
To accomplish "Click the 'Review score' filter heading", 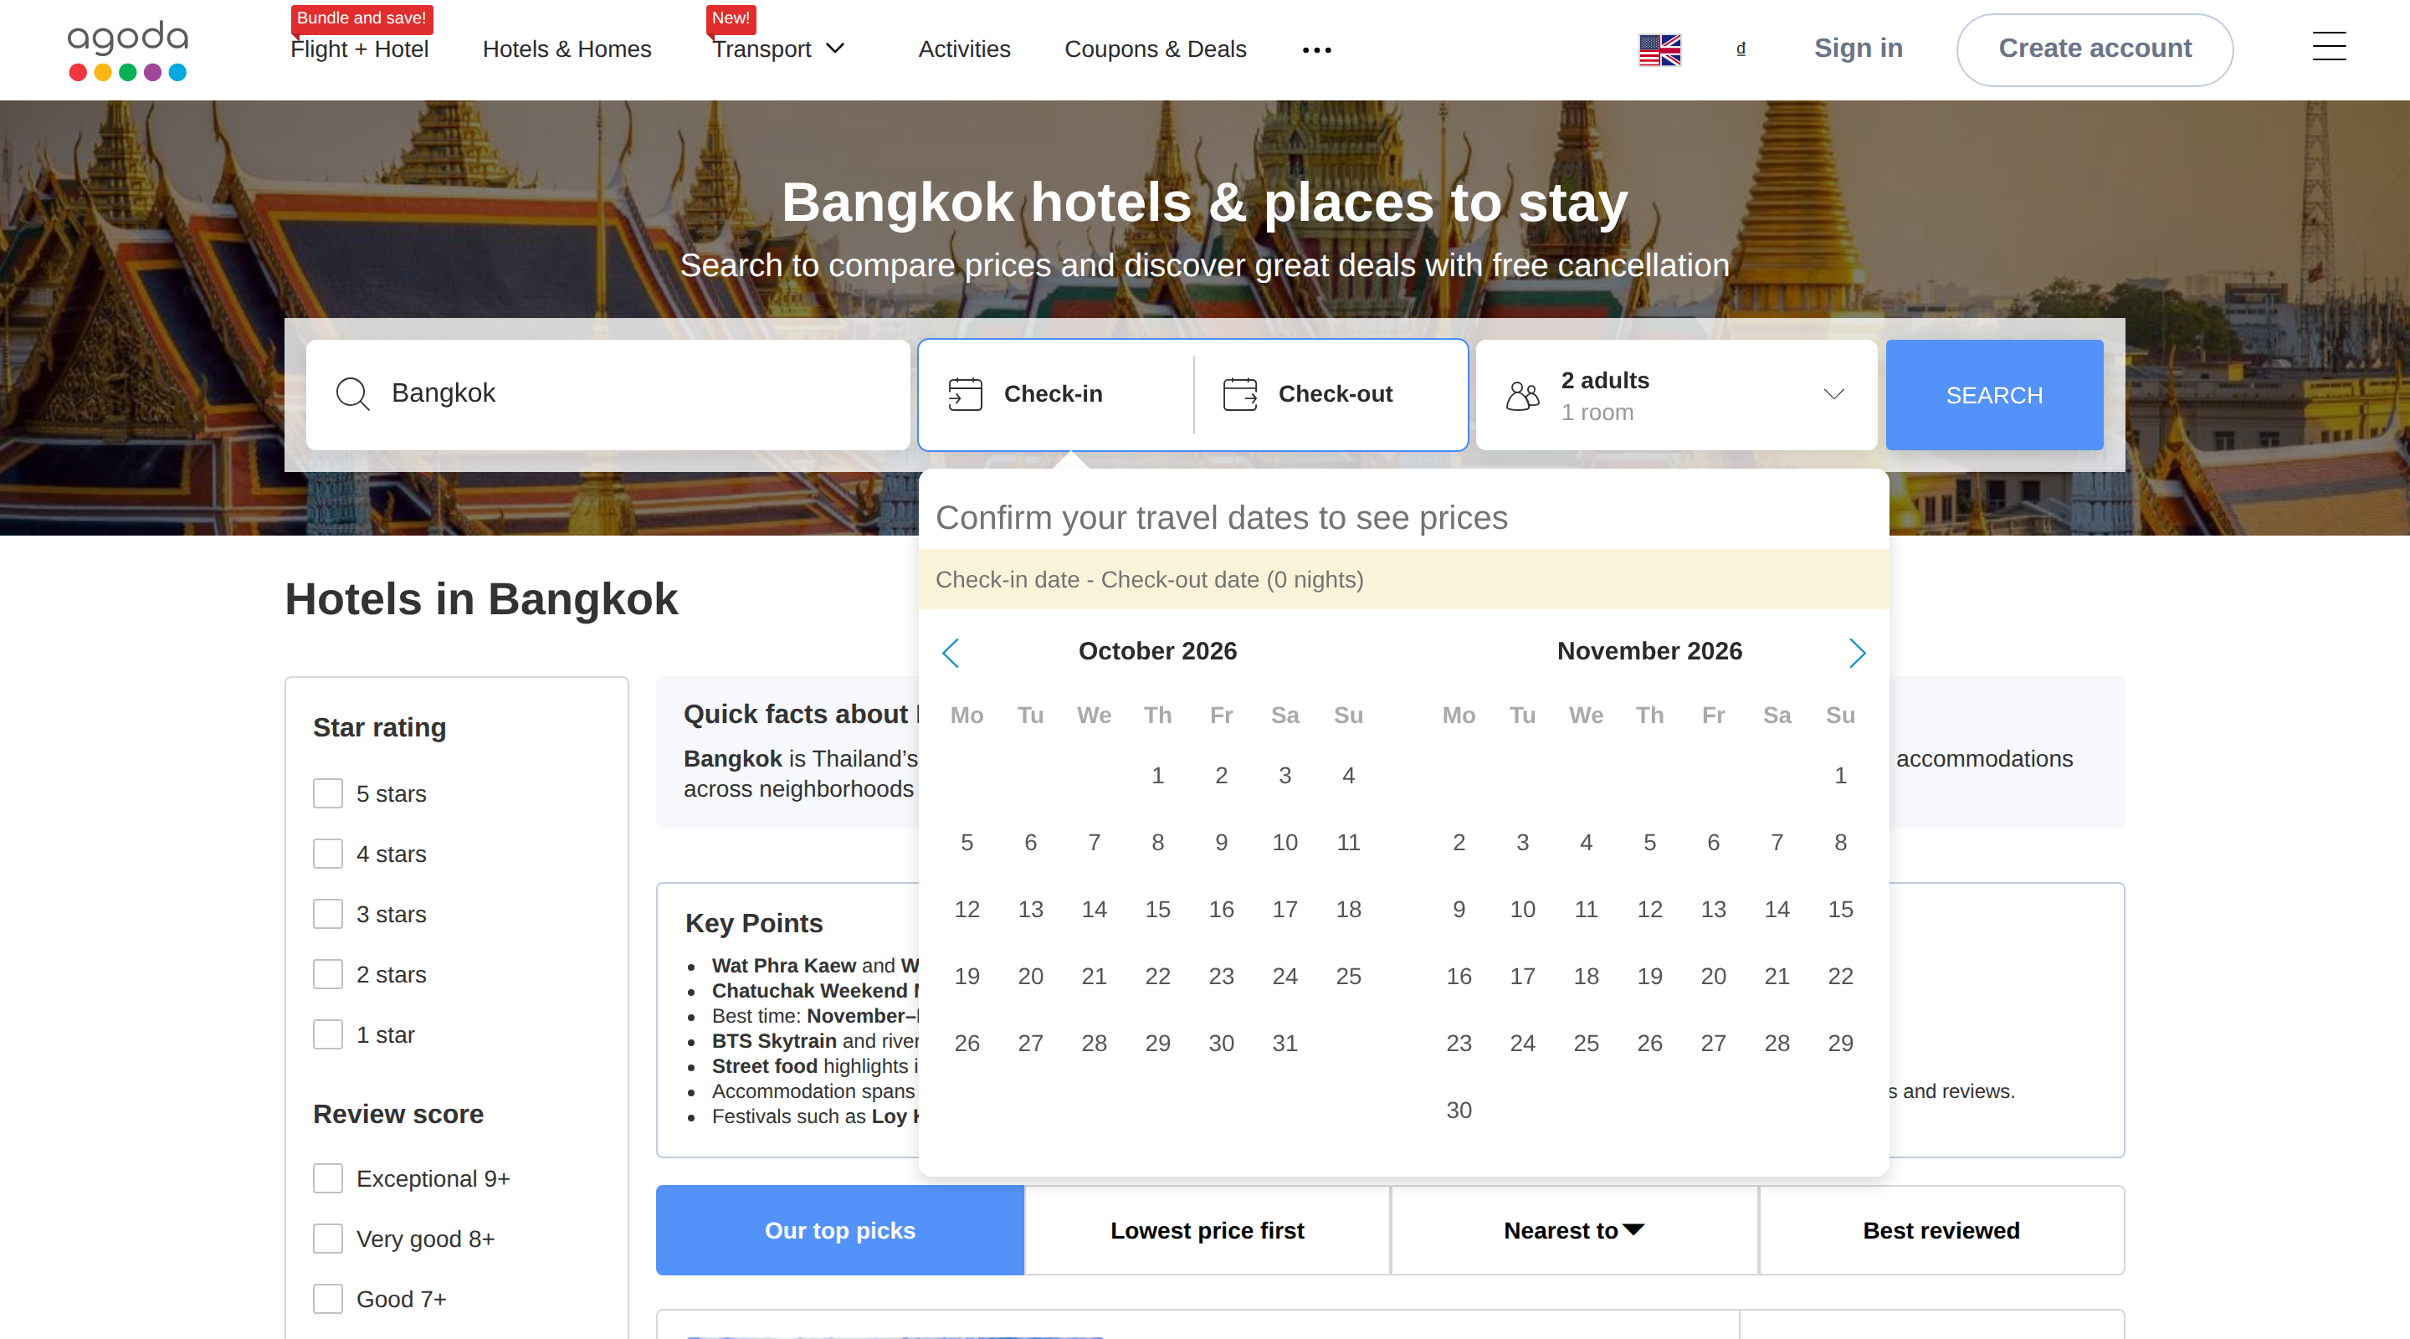I will [397, 1114].
